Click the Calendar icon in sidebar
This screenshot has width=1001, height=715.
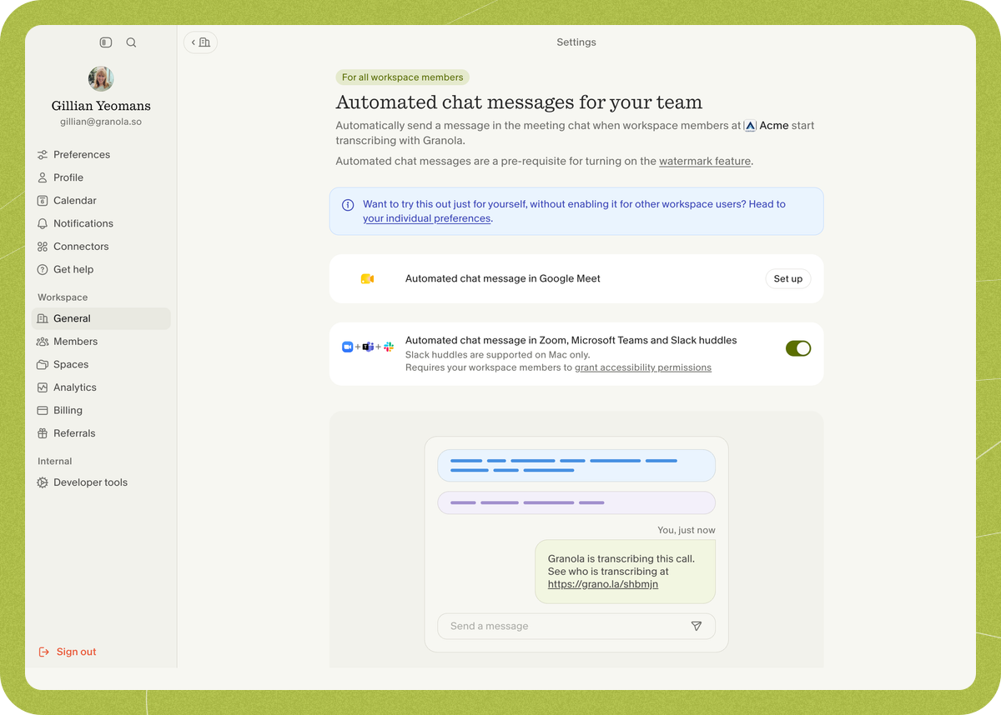click(43, 201)
